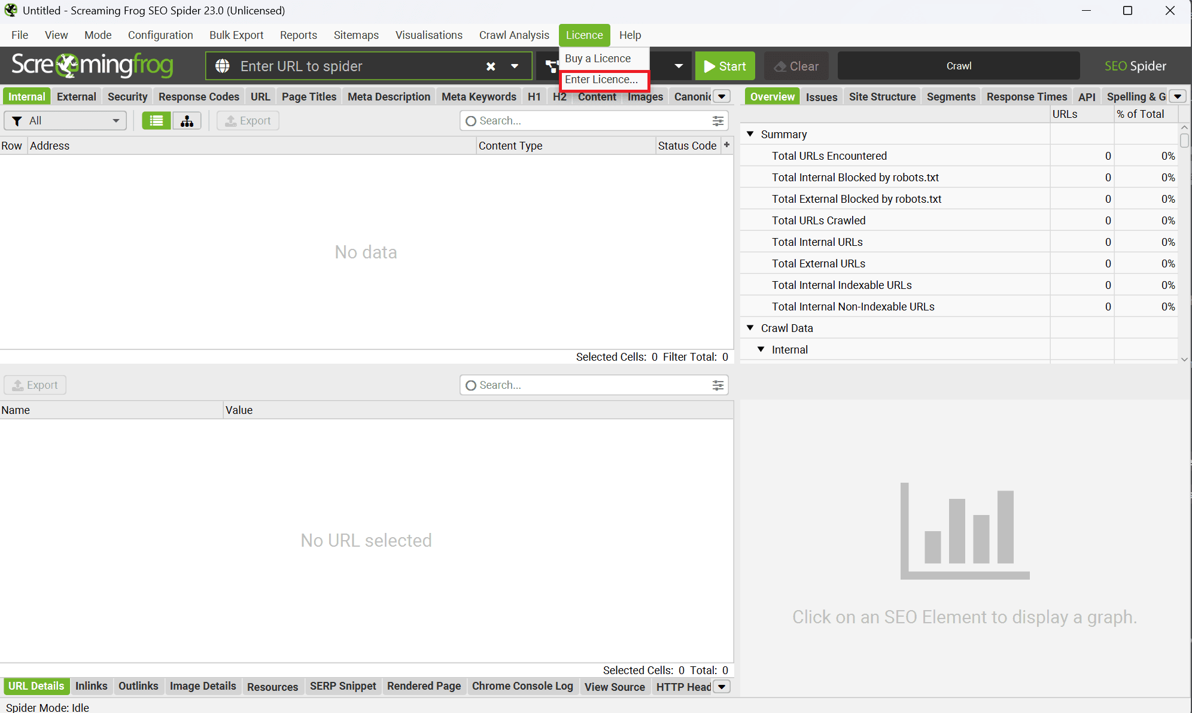Switch to the Issues tab

(x=821, y=97)
